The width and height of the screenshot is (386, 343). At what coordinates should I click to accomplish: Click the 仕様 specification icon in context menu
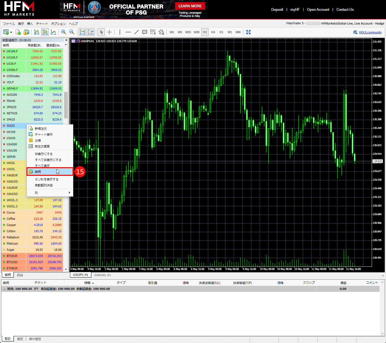31,140
